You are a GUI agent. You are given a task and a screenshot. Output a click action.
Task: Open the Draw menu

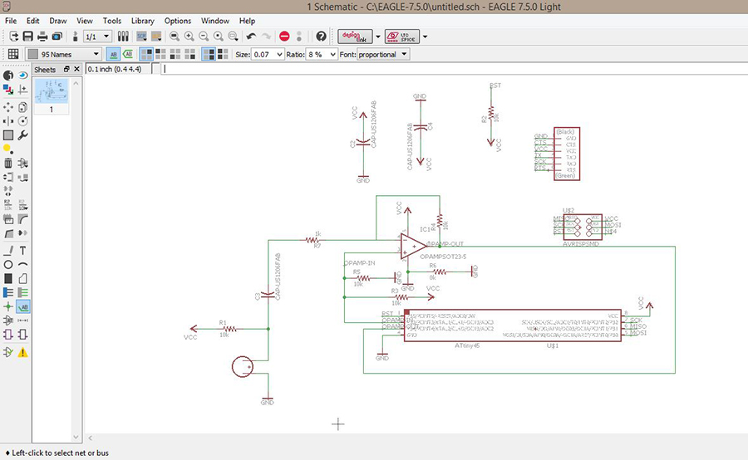[x=58, y=21]
